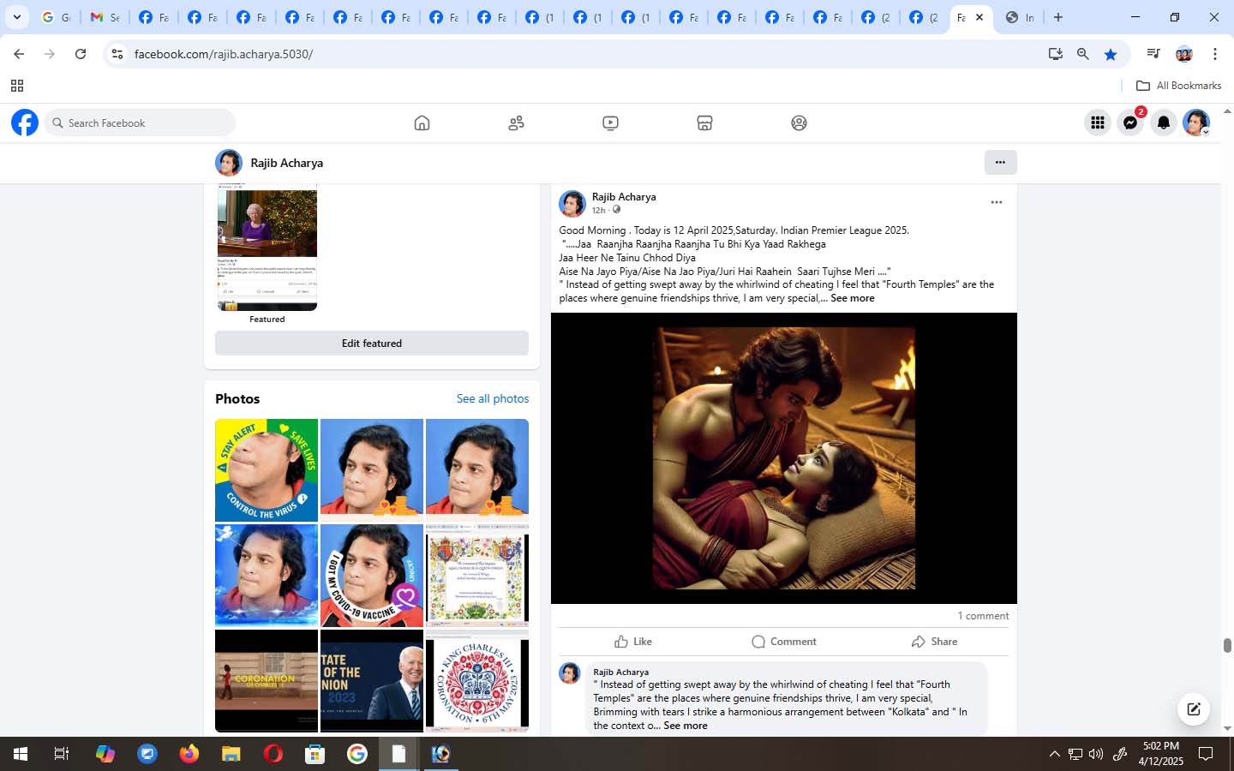
Task: Open the account profile picture menu
Action: click(1196, 123)
